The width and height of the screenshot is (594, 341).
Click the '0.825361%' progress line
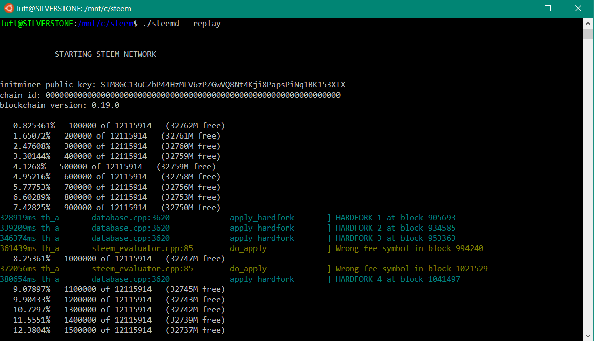tap(119, 126)
